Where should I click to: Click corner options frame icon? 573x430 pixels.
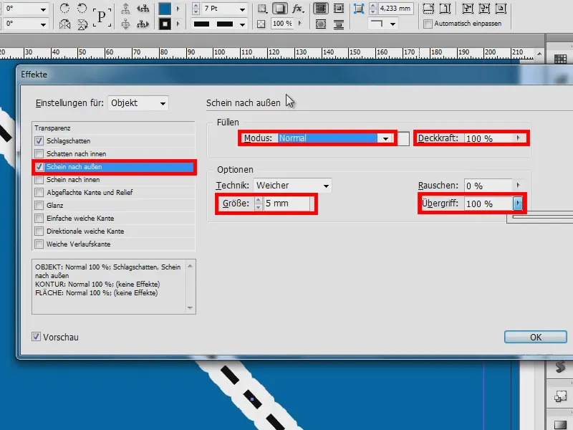click(x=359, y=8)
